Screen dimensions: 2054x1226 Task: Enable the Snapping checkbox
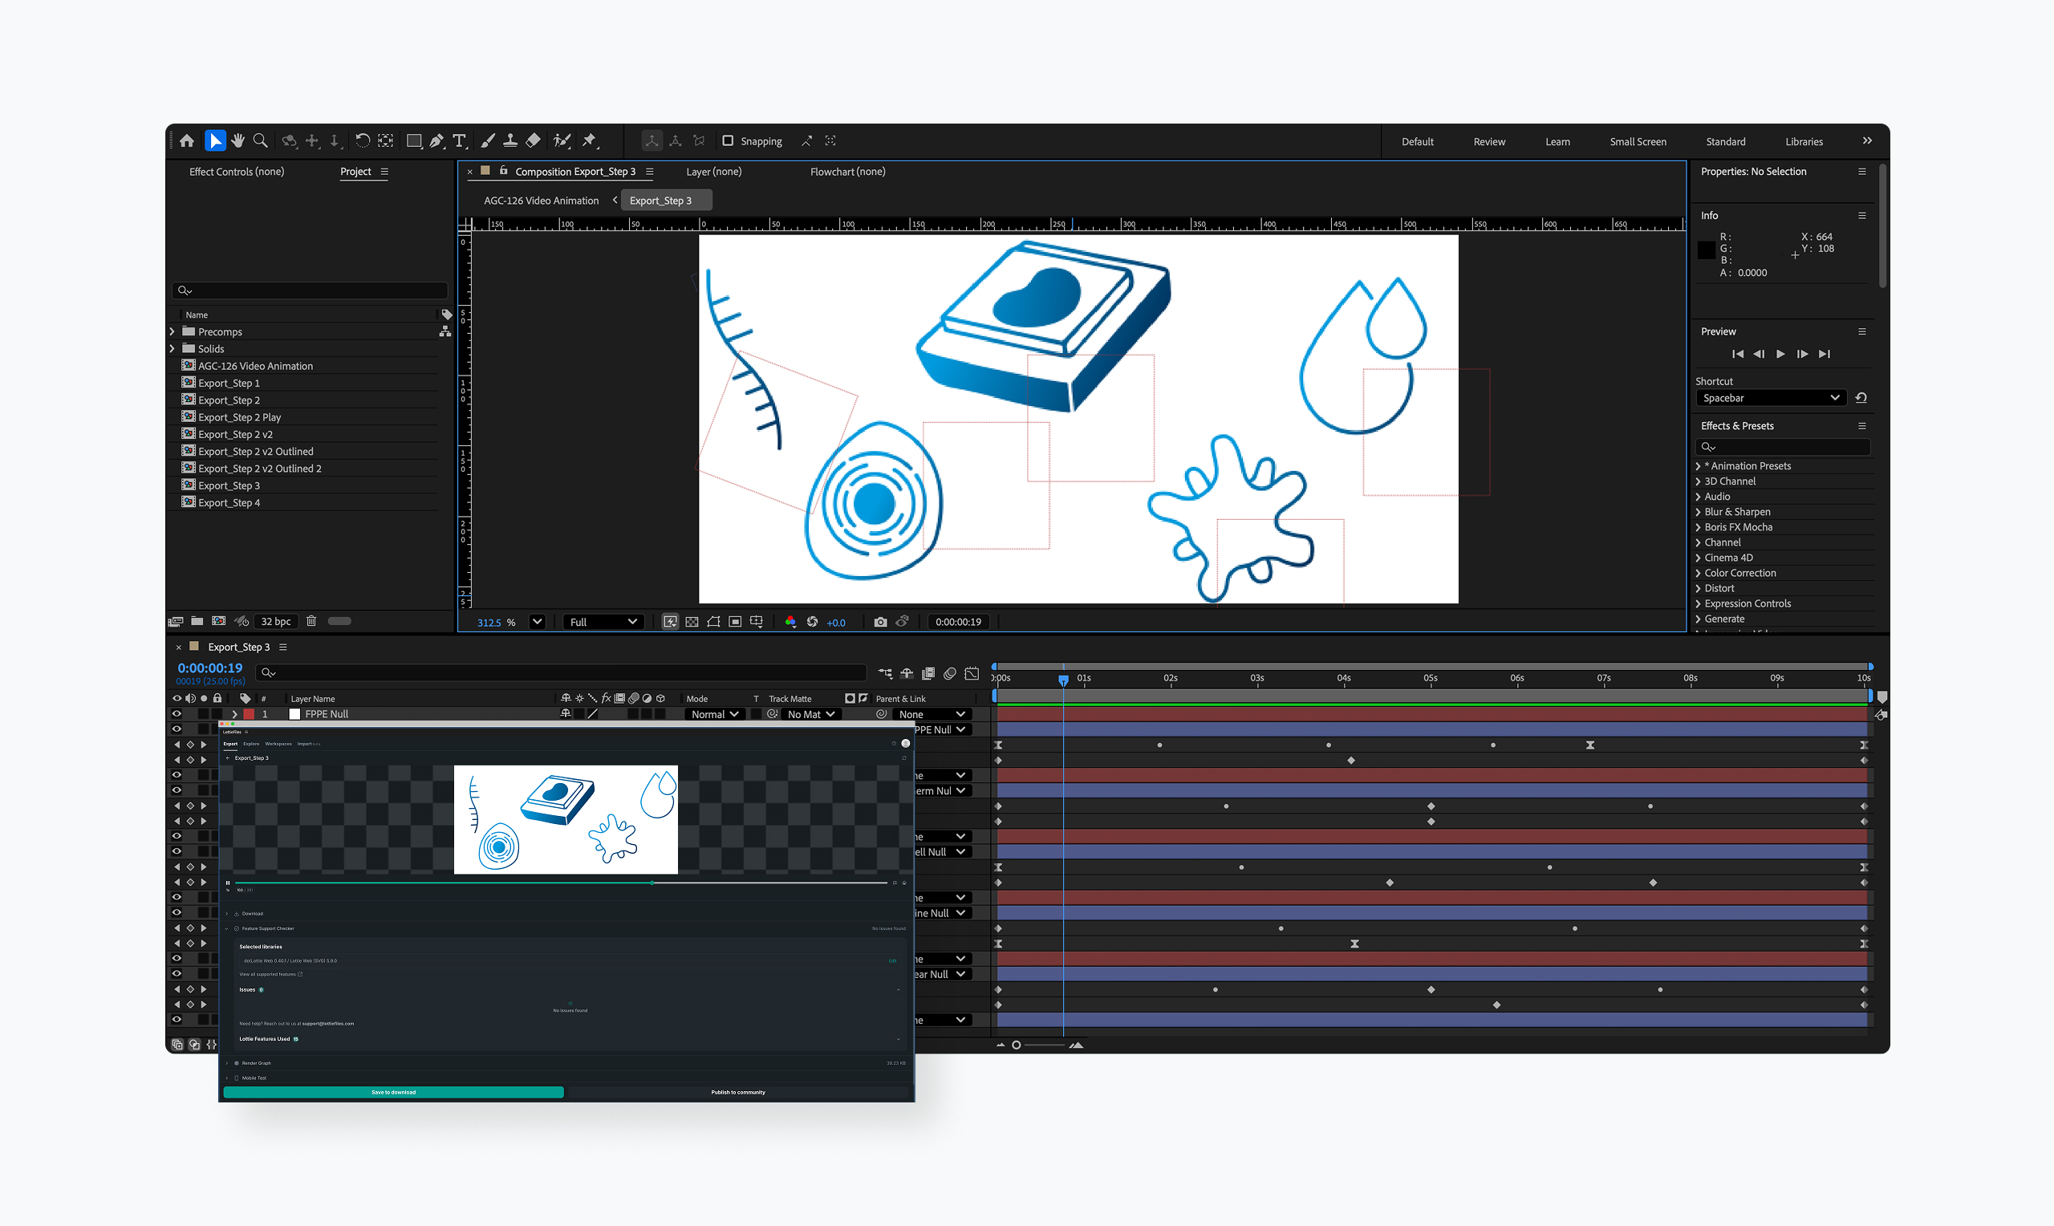(x=728, y=141)
